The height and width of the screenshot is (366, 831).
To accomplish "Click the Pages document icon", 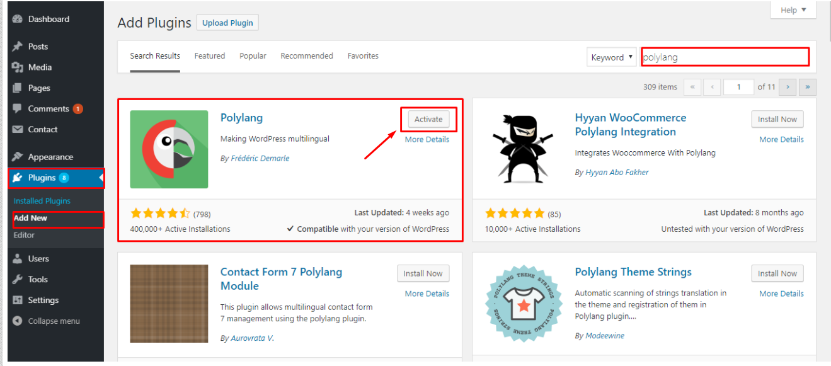I will [18, 88].
